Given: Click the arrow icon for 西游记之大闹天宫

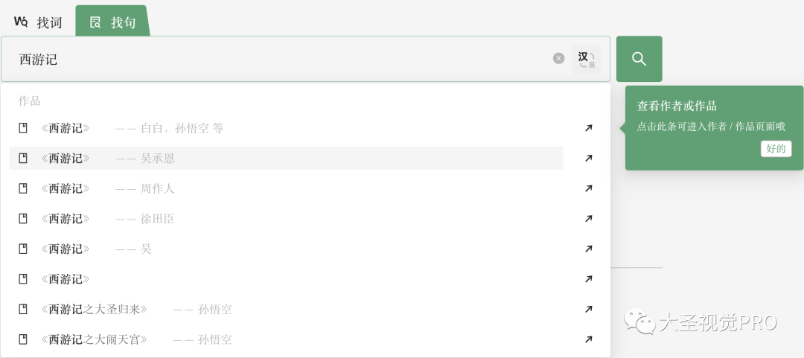Looking at the screenshot, I should (x=589, y=339).
